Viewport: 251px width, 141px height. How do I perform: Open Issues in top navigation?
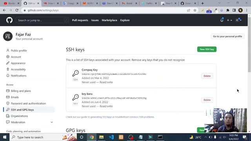pos(95,20)
